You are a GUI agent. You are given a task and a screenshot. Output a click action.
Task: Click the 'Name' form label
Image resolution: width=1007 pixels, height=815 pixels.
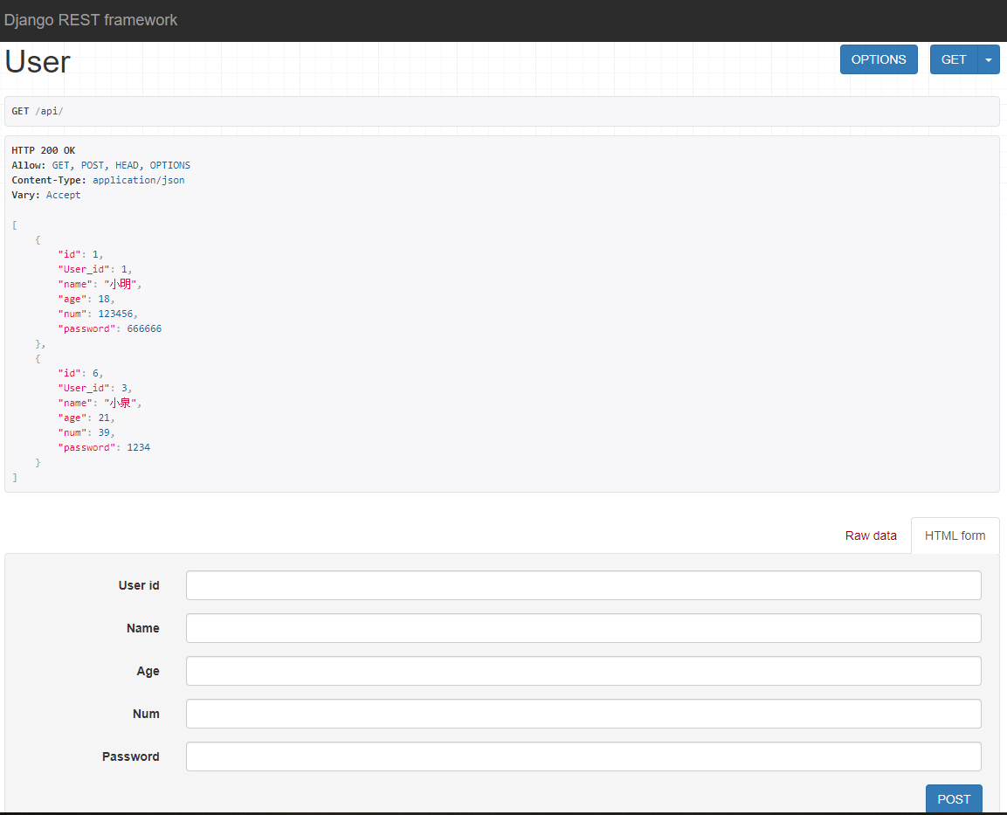pos(142,628)
